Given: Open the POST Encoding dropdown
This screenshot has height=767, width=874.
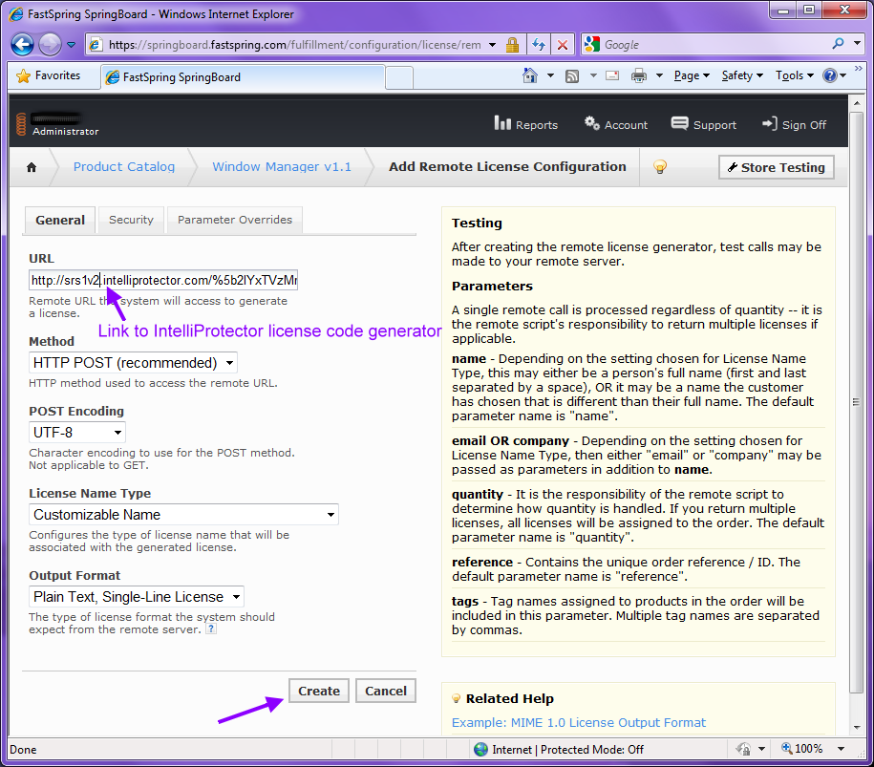Looking at the screenshot, I should point(77,433).
